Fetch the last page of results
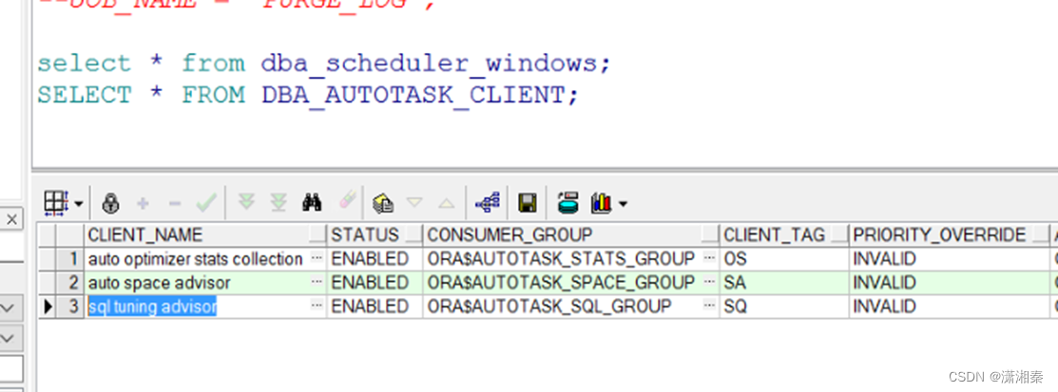This screenshot has width=1058, height=392. (x=278, y=202)
